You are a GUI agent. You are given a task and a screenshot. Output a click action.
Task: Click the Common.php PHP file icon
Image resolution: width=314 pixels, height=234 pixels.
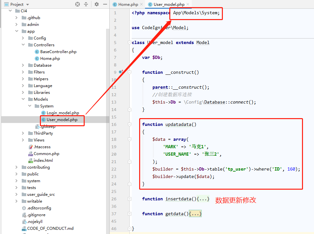tap(30, 154)
